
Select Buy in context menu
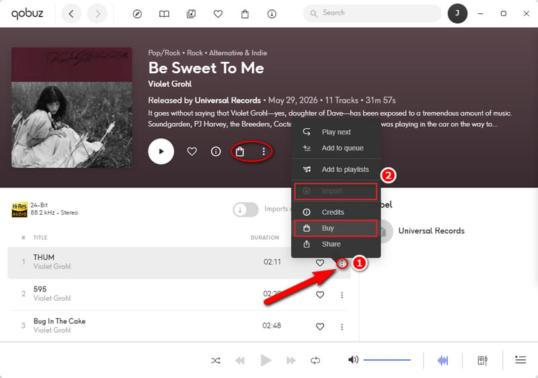336,228
